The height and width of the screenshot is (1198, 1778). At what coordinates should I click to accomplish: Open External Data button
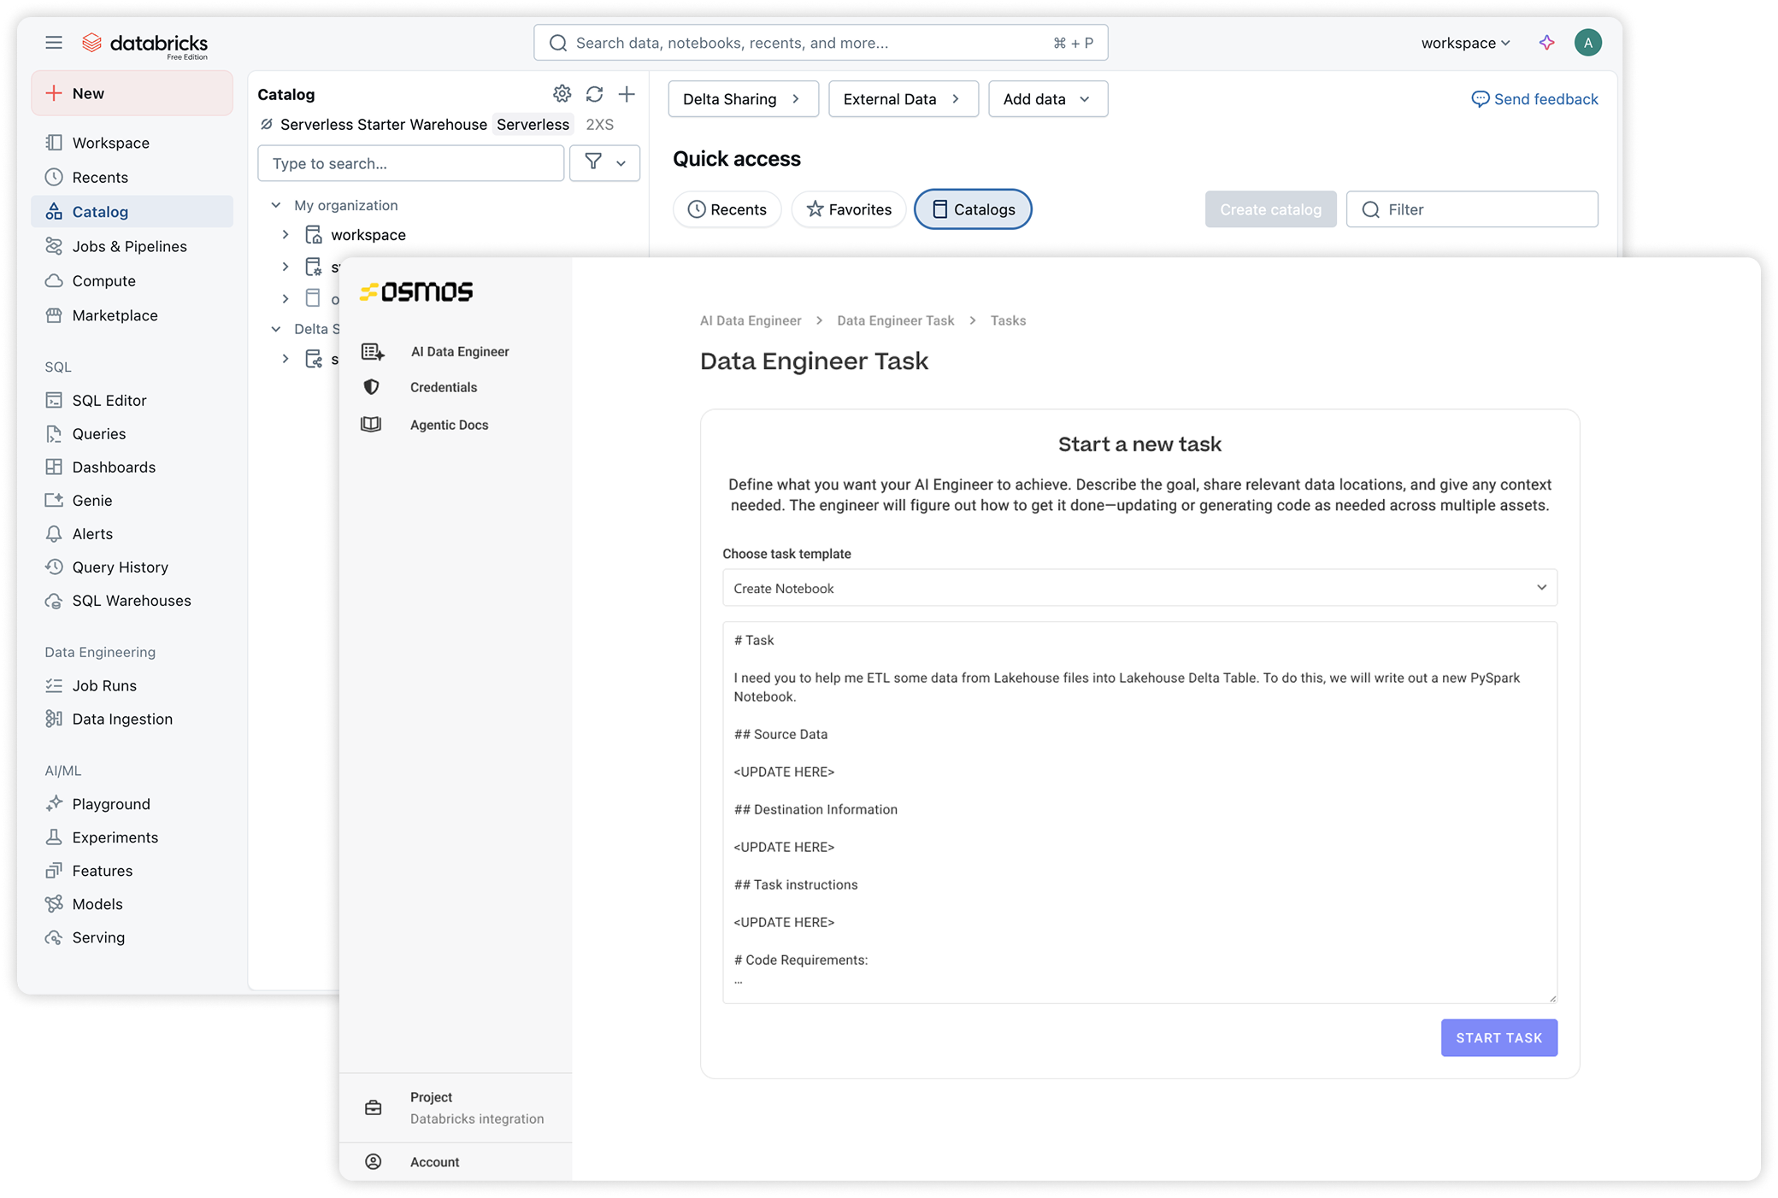[x=903, y=99]
